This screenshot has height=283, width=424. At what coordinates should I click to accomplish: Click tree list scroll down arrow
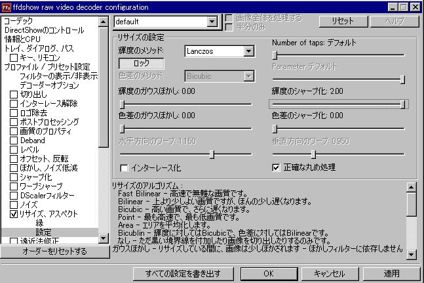coord(103,238)
